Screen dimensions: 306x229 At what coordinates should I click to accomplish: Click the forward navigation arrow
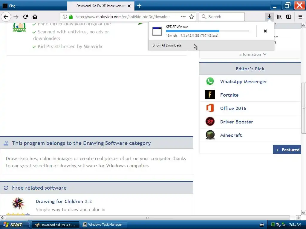point(16,17)
